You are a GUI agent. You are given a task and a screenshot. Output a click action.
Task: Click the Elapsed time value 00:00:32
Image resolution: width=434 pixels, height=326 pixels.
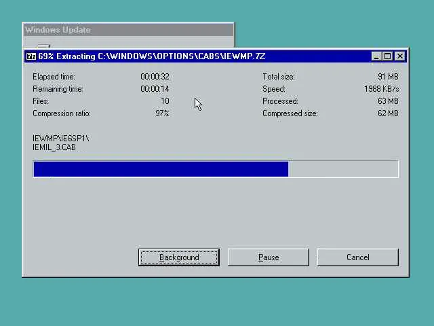(155, 77)
